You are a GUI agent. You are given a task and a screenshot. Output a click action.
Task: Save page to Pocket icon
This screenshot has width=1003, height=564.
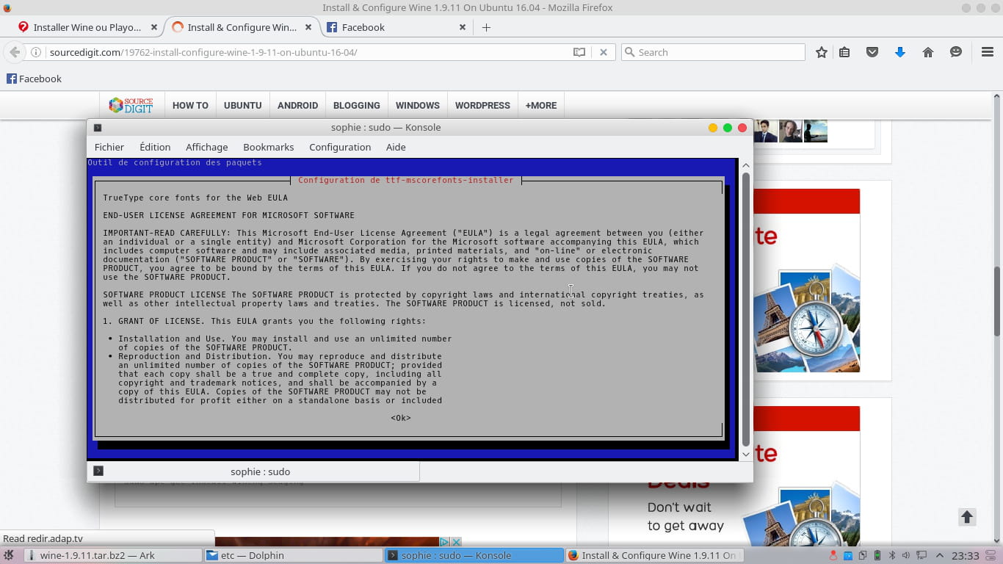(872, 52)
